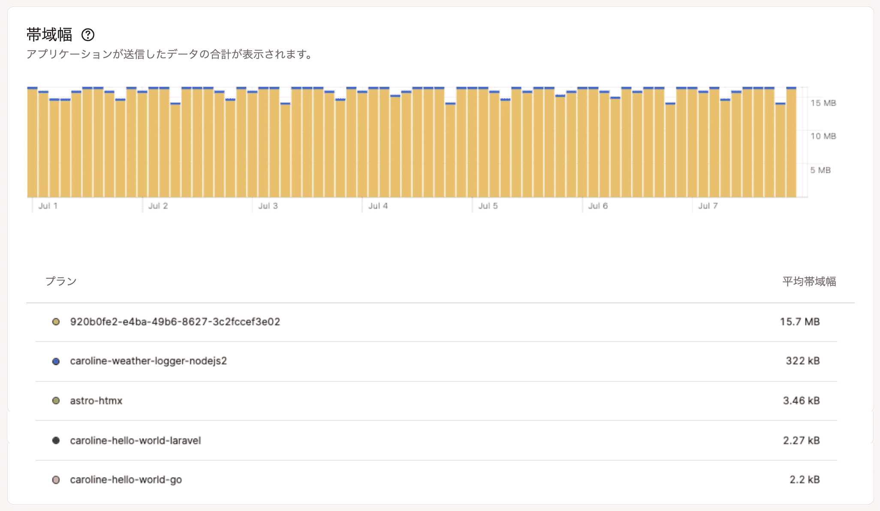
Task: Select caroline-weather-logger-nodejs2 in the plan list
Action: point(148,361)
